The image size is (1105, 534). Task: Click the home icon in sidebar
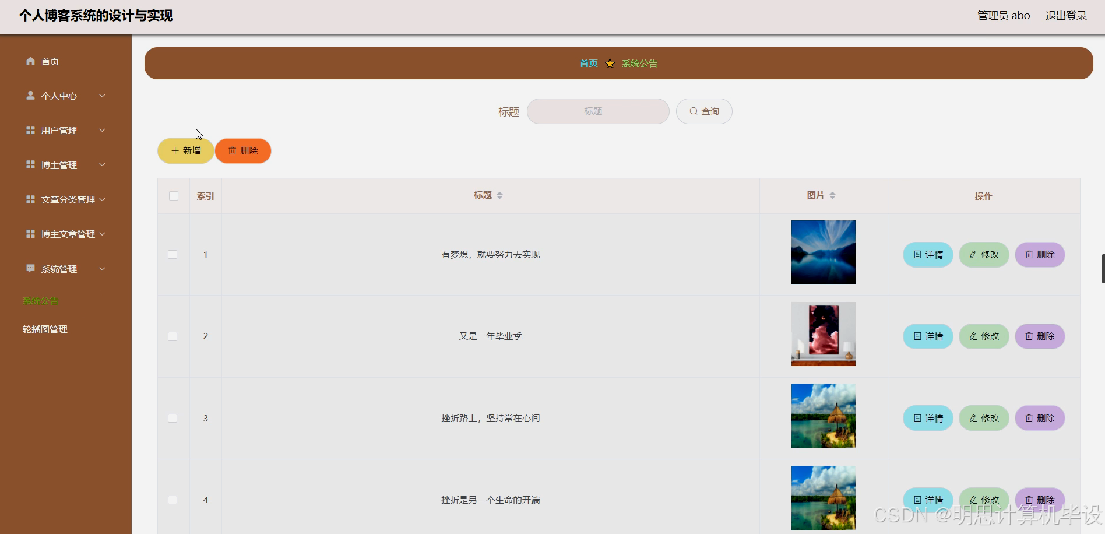coord(30,61)
